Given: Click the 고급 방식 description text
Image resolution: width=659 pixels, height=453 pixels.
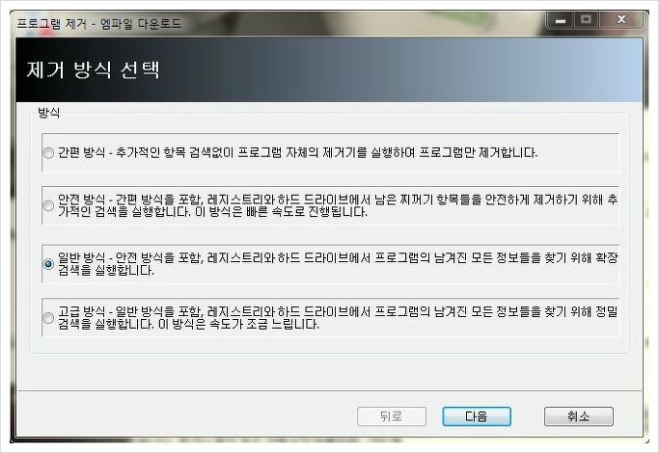Looking at the screenshot, I should tap(338, 318).
